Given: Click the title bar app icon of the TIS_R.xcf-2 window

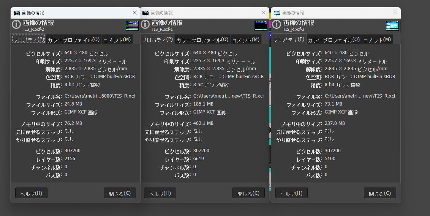Looking at the screenshot, I should click(x=17, y=13).
